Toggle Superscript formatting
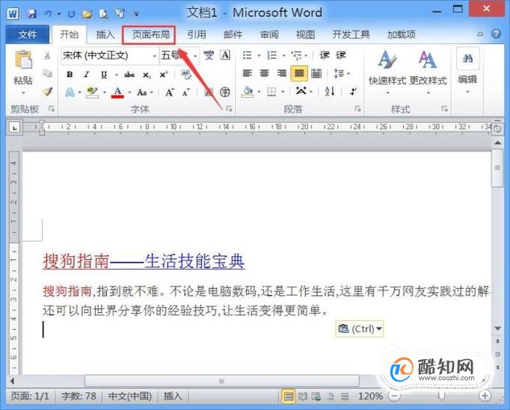This screenshot has width=510, height=410. point(163,75)
